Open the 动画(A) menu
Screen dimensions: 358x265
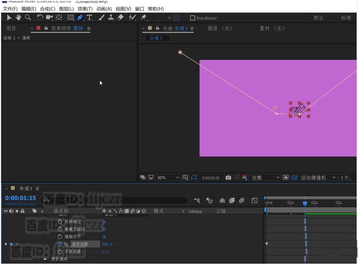(104, 9)
